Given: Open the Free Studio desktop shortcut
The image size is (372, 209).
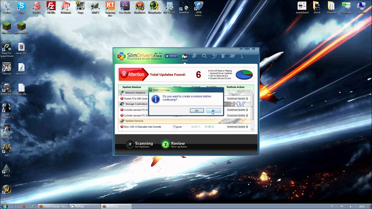Looking at the screenshot, I should [125, 7].
